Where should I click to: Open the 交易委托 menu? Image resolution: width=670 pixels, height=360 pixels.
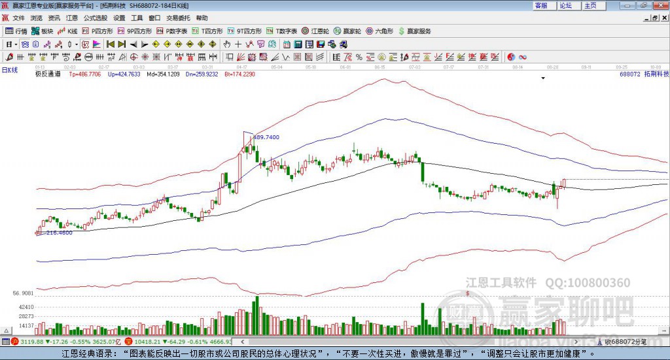coord(178,18)
